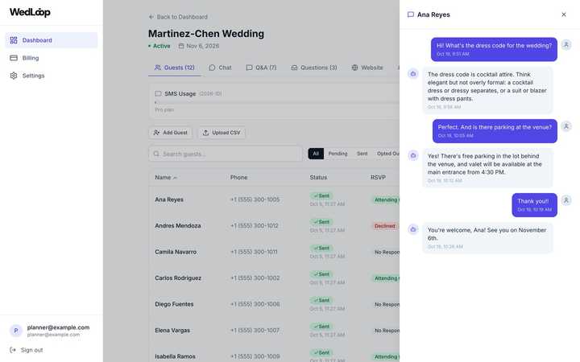Select the Opted Out filter

coord(387,154)
